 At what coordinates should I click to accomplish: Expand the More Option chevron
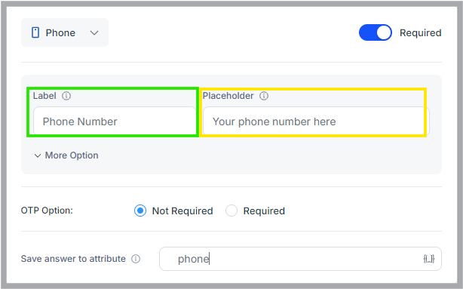[x=38, y=155]
